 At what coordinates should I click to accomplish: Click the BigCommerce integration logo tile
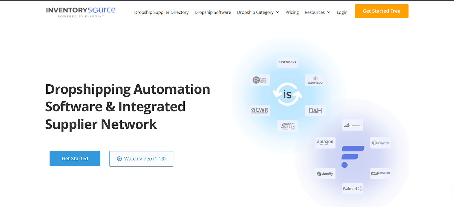352,125
